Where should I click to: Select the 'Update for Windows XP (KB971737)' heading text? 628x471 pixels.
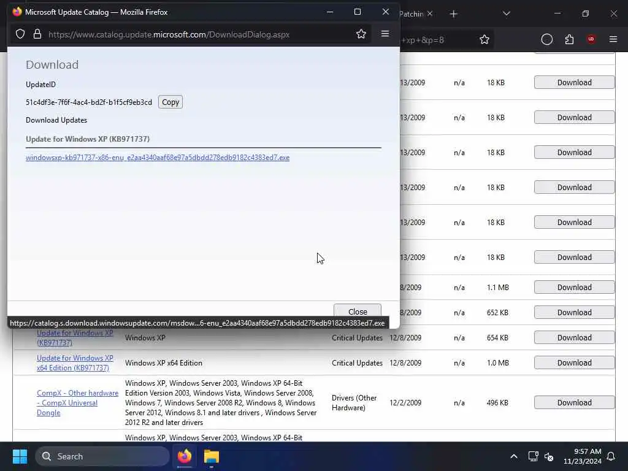click(87, 139)
